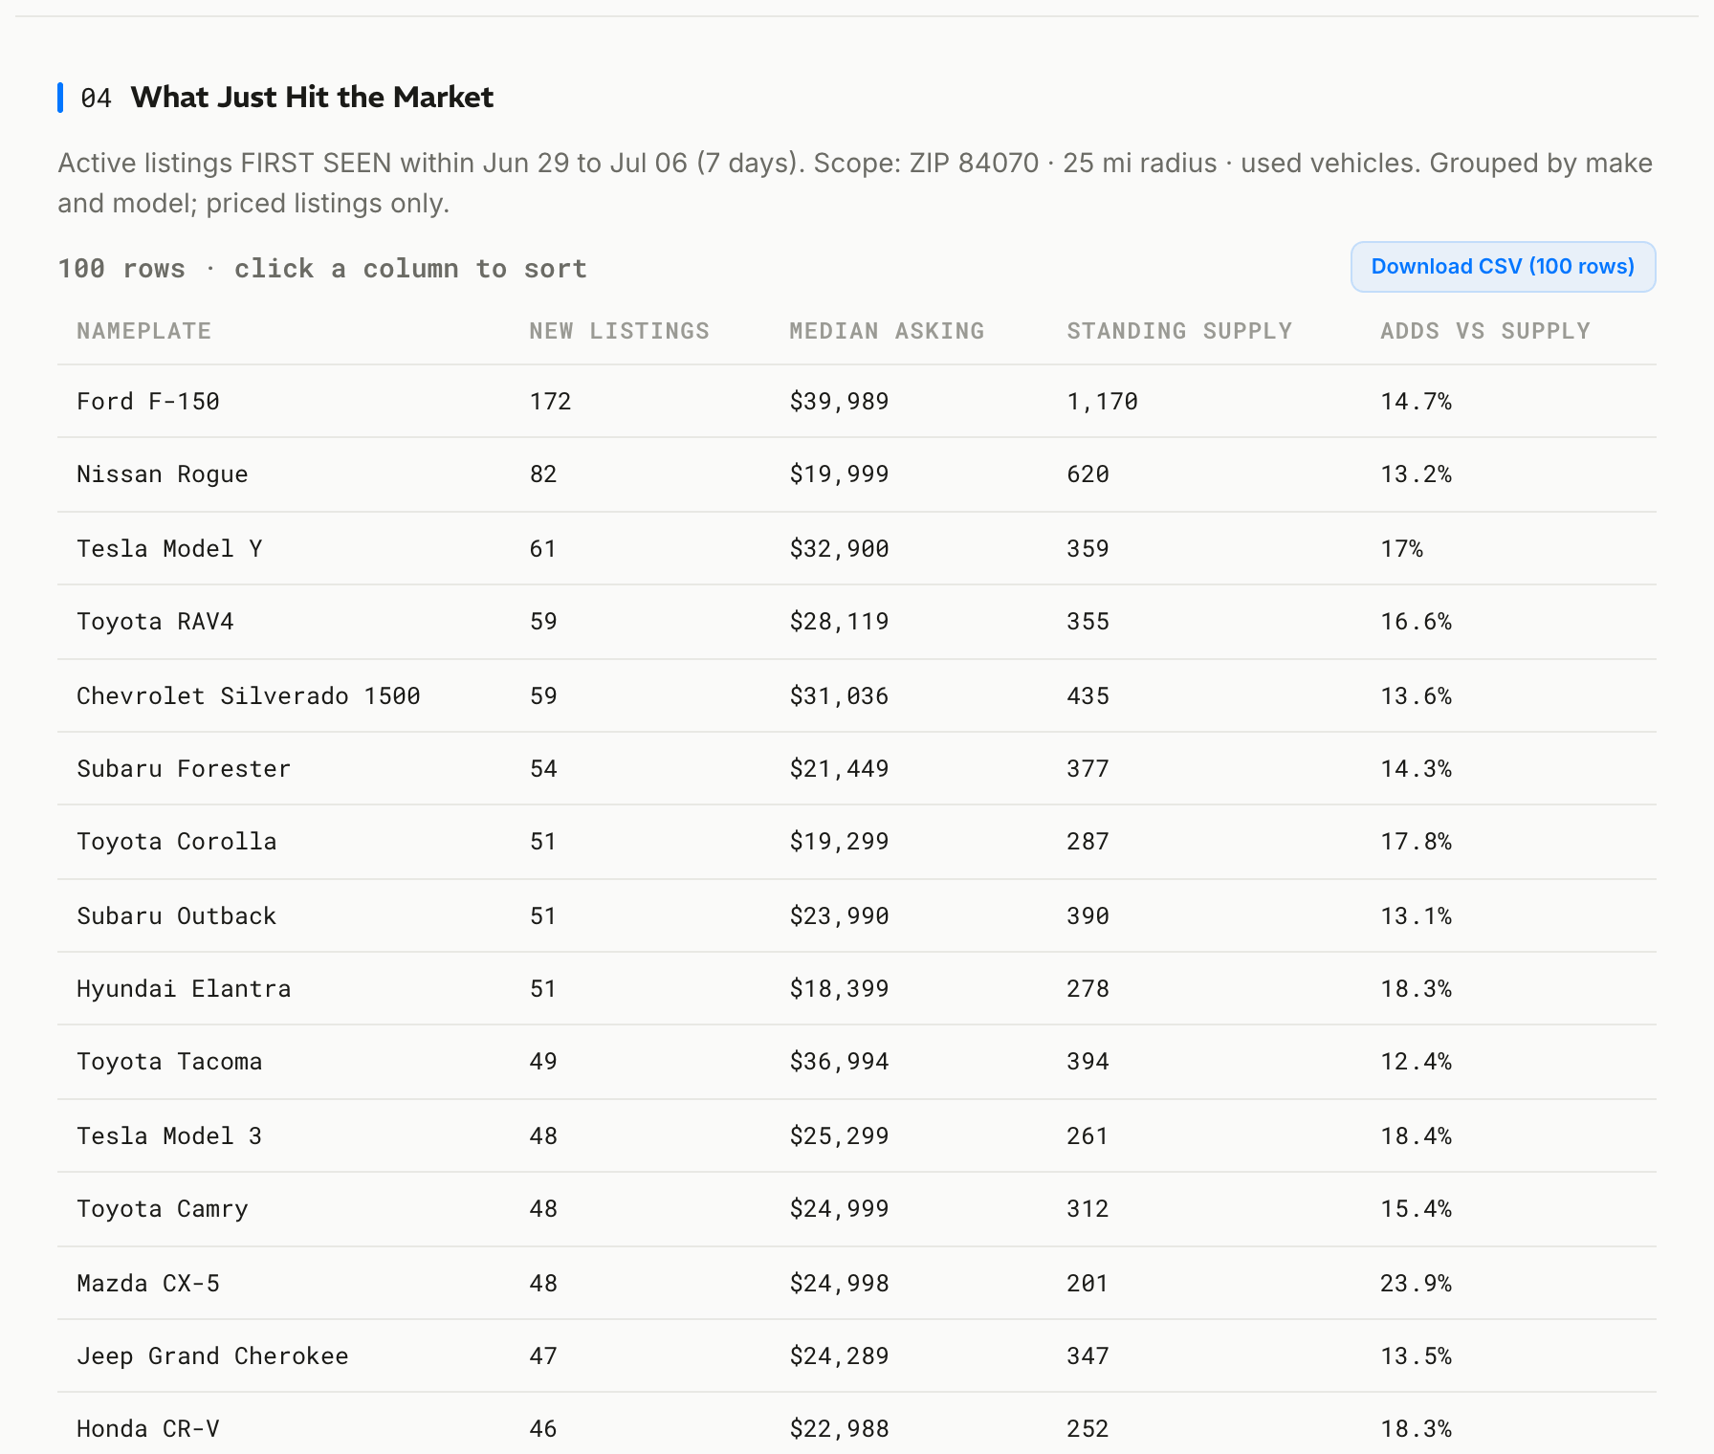This screenshot has width=1714, height=1454.
Task: Click the $25,299 median asking price
Action: pyautogui.click(x=839, y=1135)
